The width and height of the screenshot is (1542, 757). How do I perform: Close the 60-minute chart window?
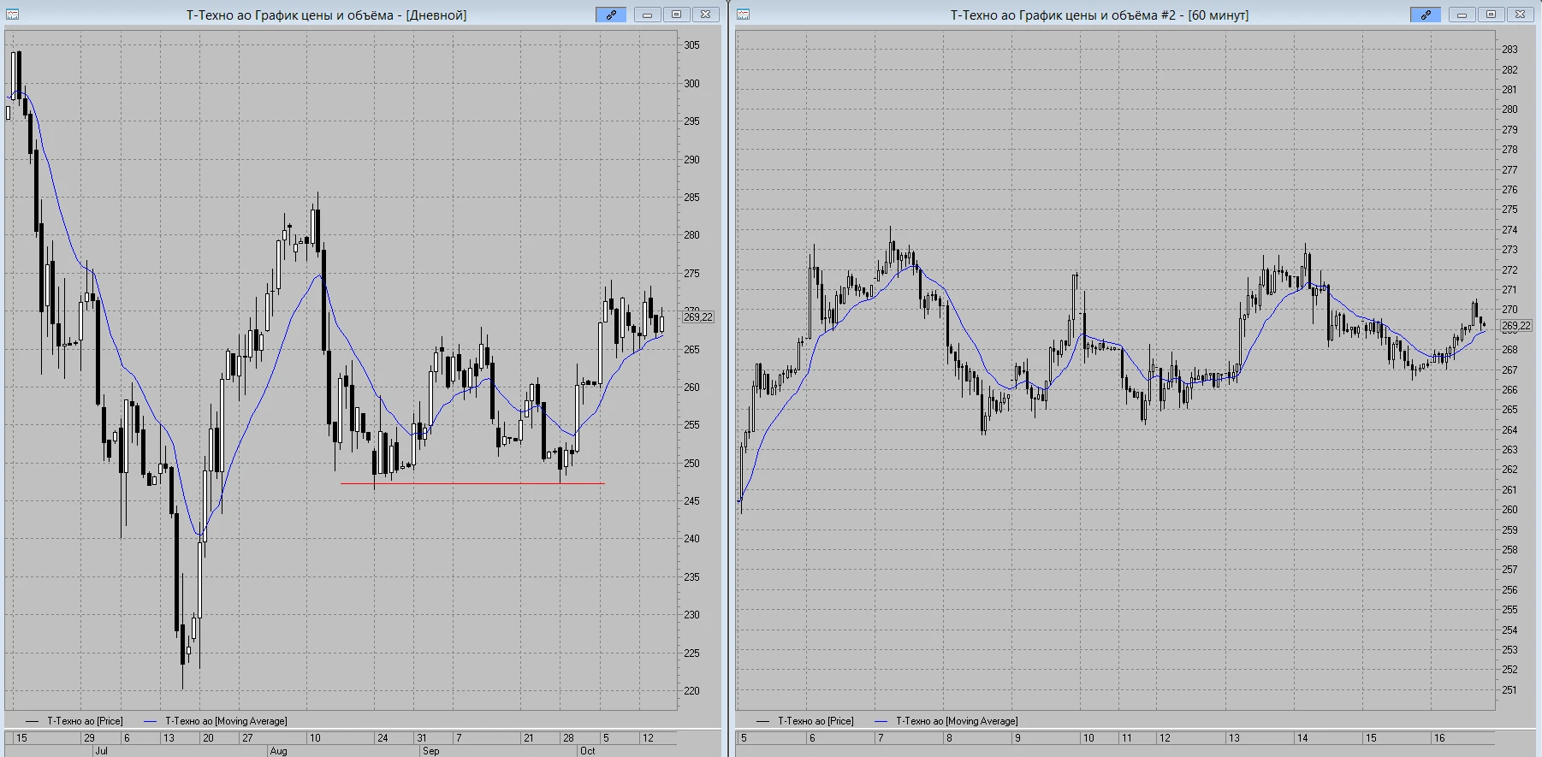point(1520,15)
